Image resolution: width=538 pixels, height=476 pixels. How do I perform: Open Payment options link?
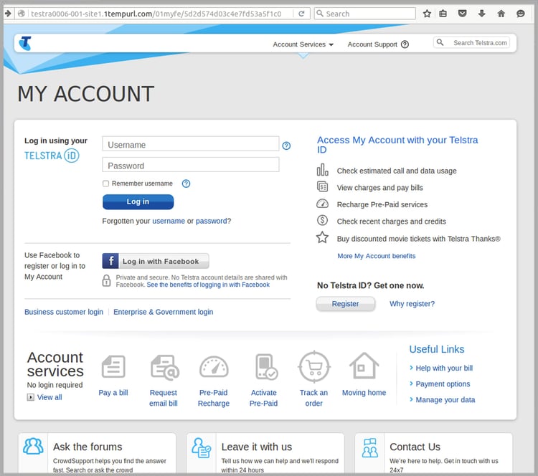click(x=443, y=384)
